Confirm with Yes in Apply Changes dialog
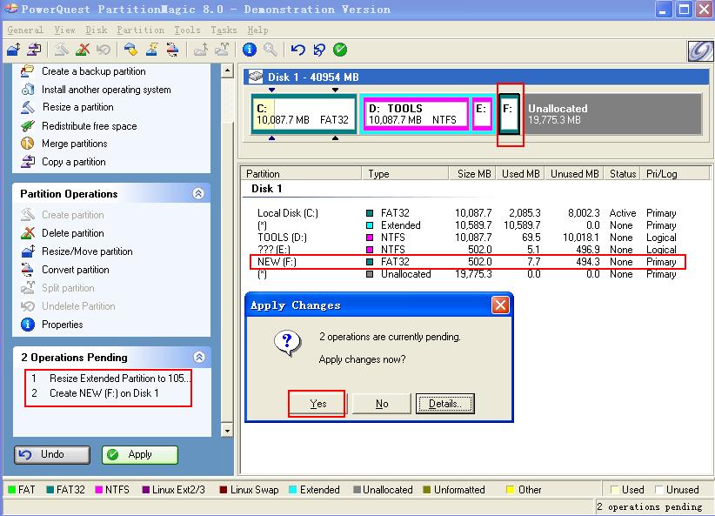The width and height of the screenshot is (715, 516). pos(317,404)
